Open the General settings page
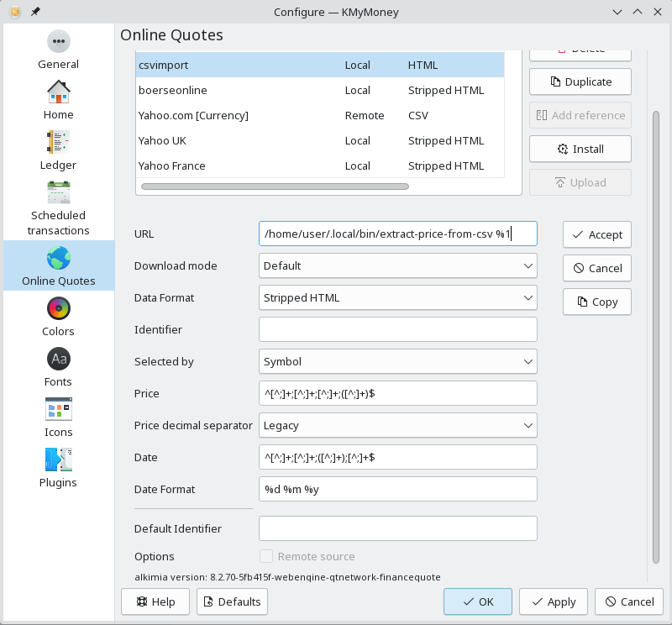The height and width of the screenshot is (625, 672). pos(58,50)
